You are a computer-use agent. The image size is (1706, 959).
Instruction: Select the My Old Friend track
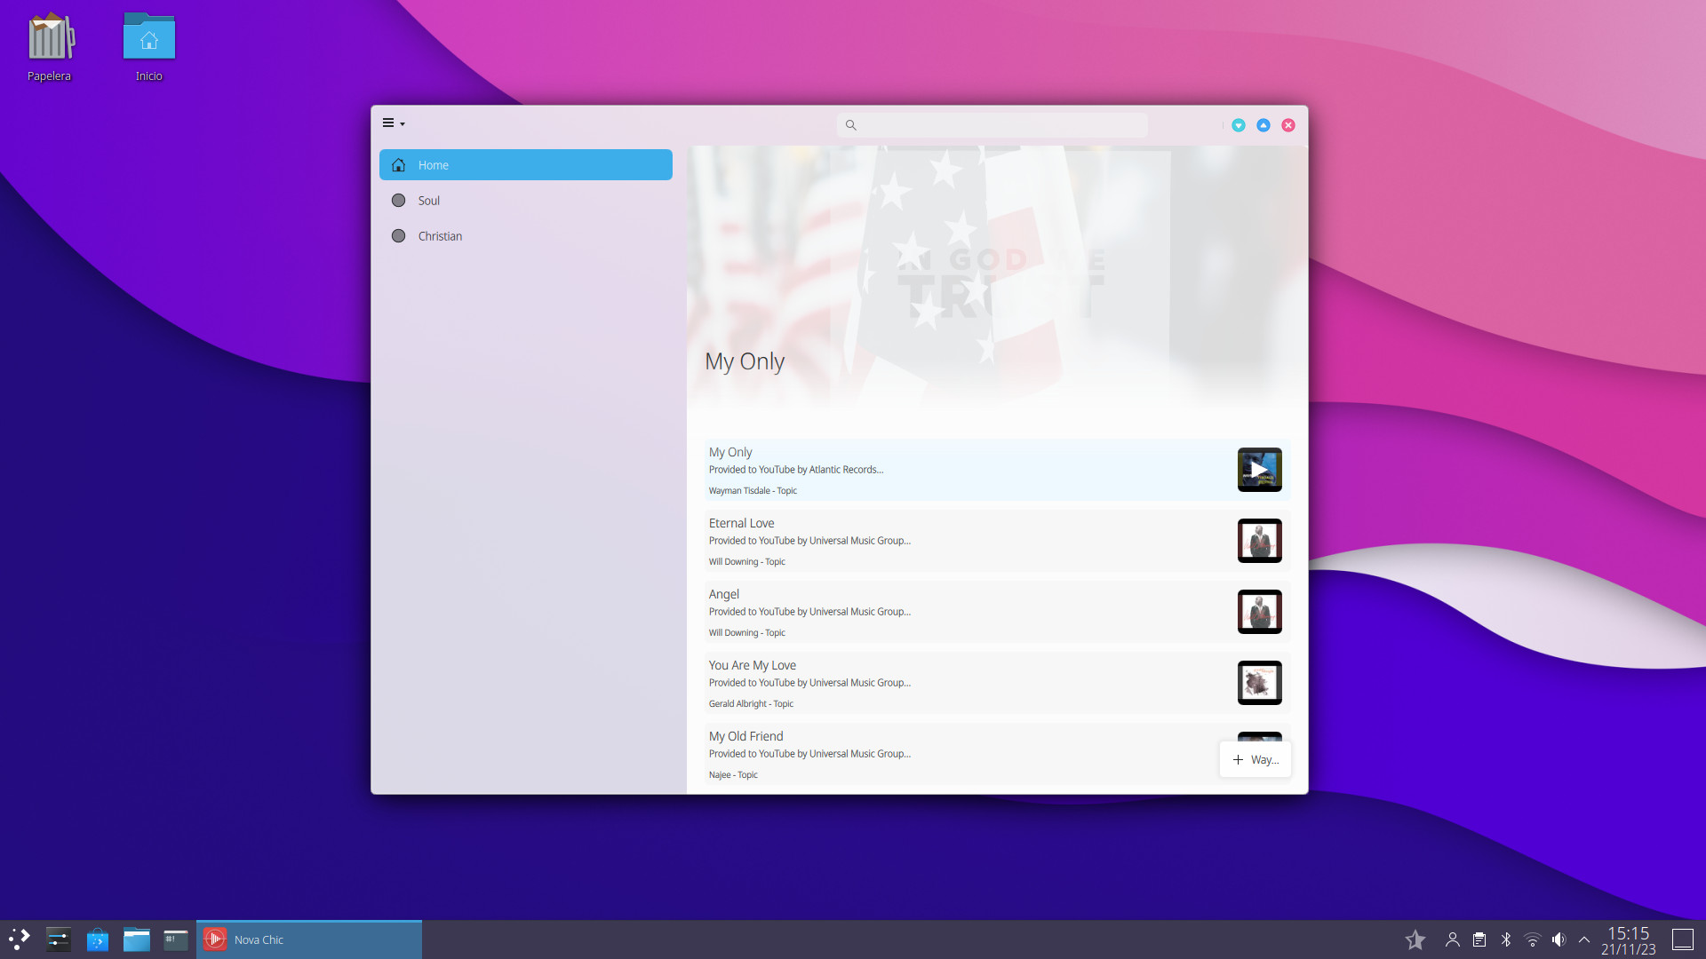[997, 755]
